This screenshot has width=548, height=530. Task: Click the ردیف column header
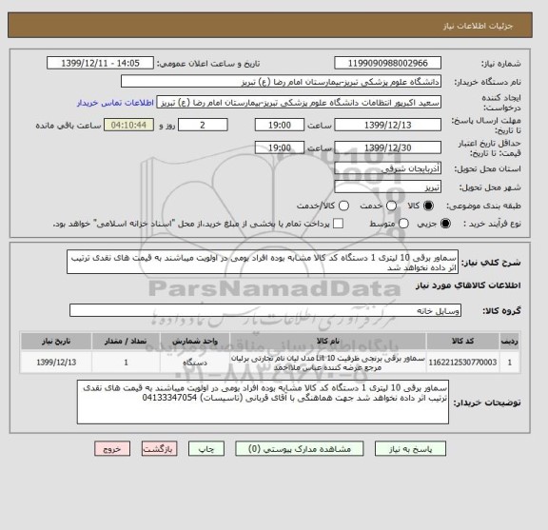(510, 342)
